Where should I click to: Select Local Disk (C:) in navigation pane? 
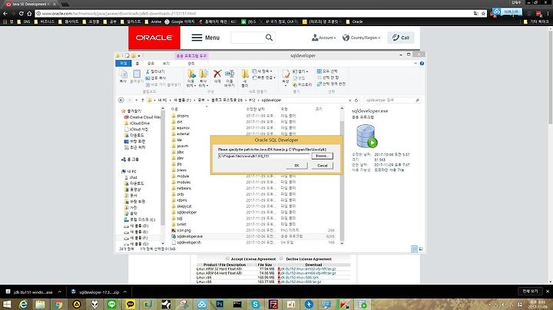tap(142, 219)
